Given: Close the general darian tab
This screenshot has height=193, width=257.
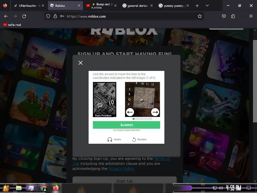Looking at the screenshot, I should tap(152, 6).
